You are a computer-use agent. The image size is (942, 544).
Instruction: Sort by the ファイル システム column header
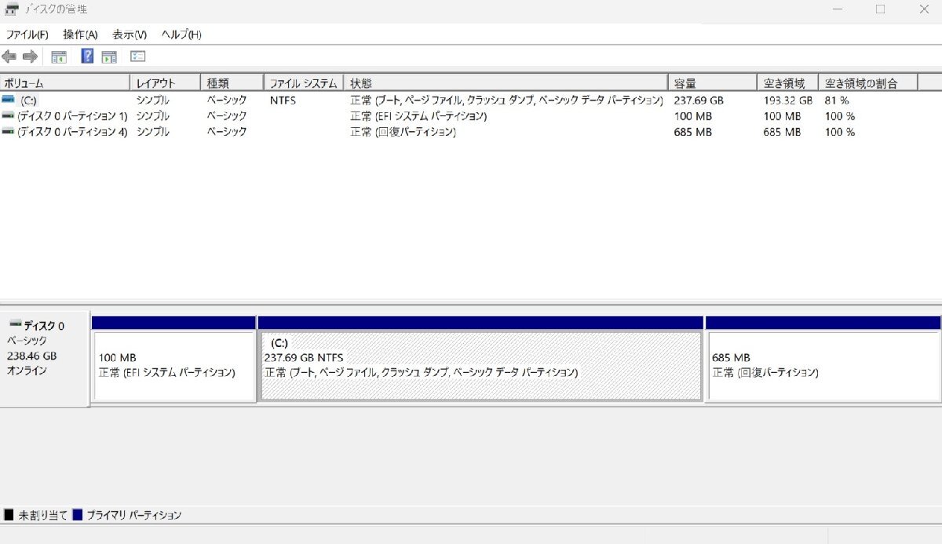(304, 83)
